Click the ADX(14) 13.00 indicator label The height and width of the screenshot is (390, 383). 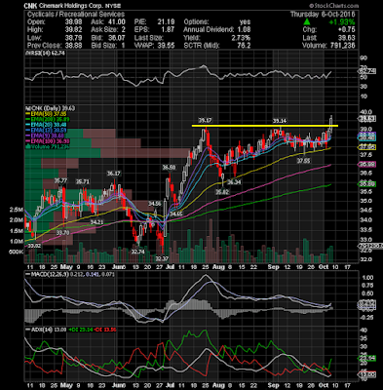(48, 330)
